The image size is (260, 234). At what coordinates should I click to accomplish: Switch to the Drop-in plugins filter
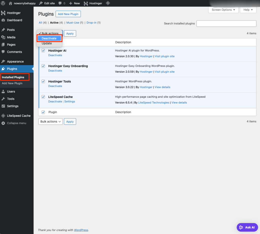(x=91, y=23)
